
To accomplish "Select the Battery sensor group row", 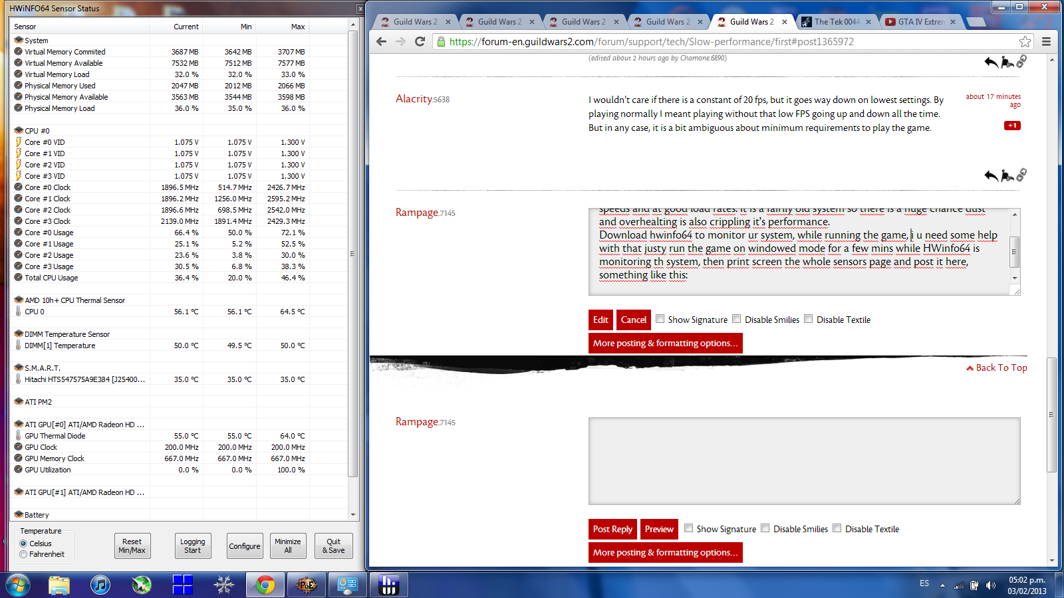I will (x=180, y=514).
